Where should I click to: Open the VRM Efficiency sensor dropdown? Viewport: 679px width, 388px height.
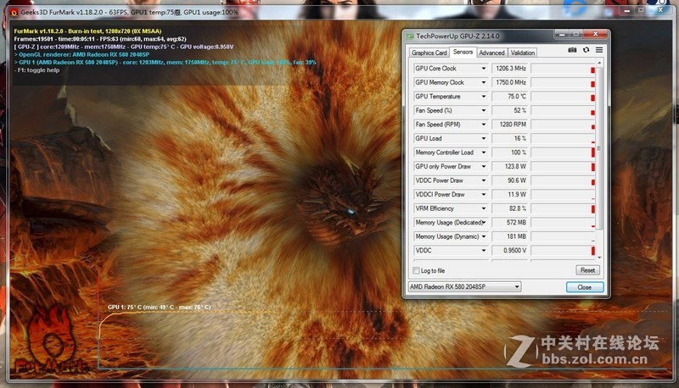coord(484,208)
